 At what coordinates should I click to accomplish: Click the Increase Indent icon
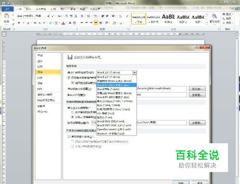pos(107,16)
